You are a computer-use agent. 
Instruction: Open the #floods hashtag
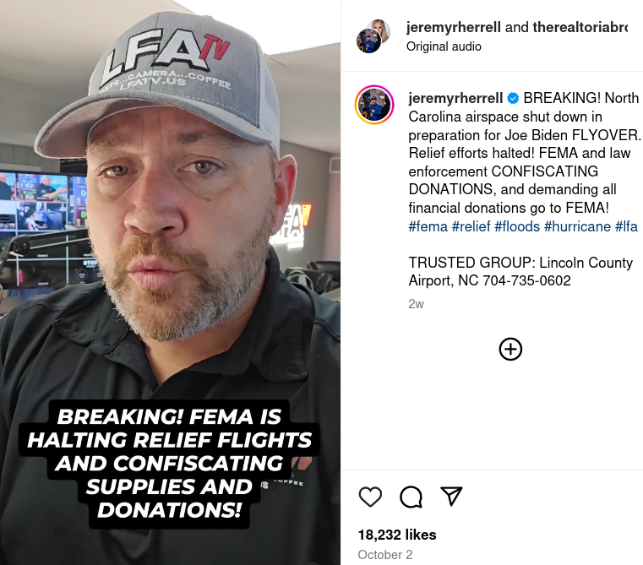(x=517, y=226)
